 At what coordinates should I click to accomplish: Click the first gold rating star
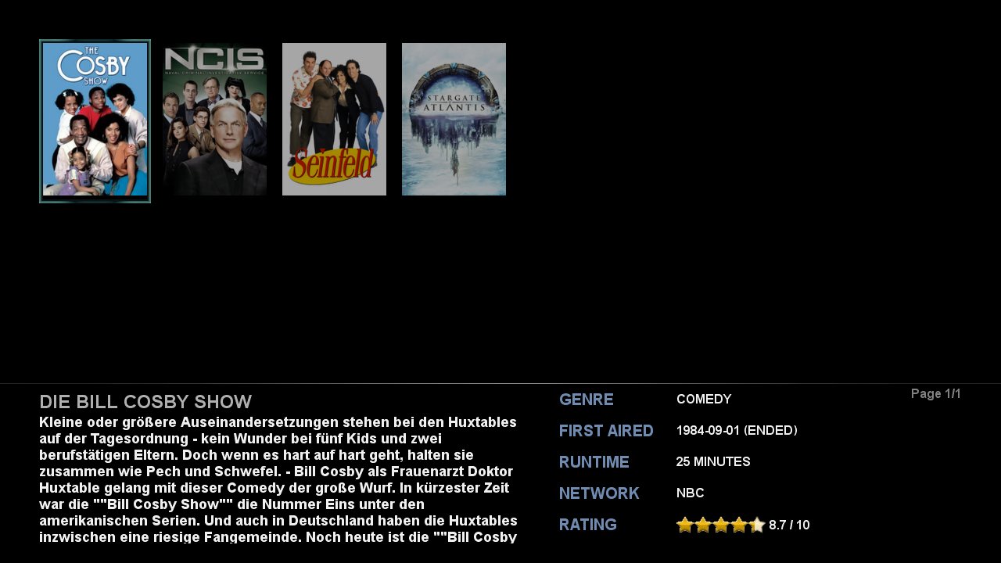point(685,525)
